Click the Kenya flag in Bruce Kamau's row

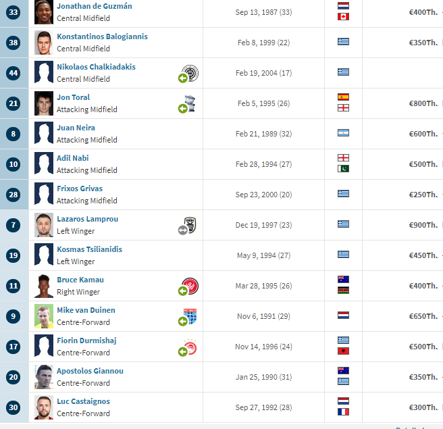click(x=343, y=291)
